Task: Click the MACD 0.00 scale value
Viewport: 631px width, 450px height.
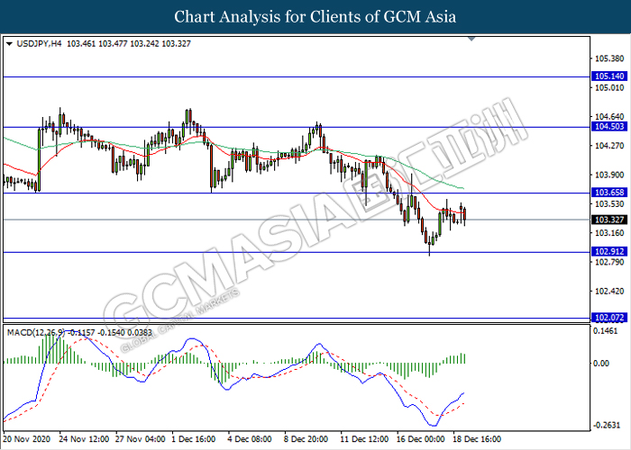Action: pos(601,364)
